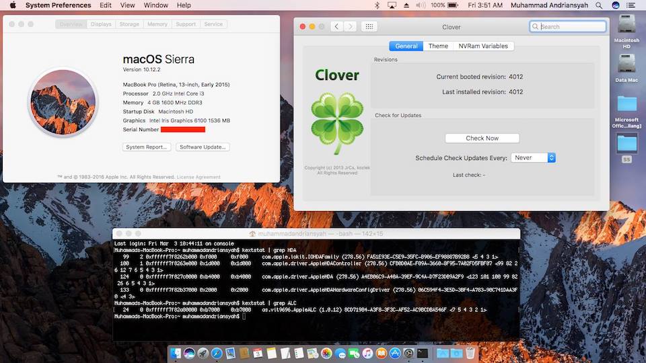The image size is (646, 363).
Task: Click Siri icon in menu bar
Action: click(x=616, y=5)
